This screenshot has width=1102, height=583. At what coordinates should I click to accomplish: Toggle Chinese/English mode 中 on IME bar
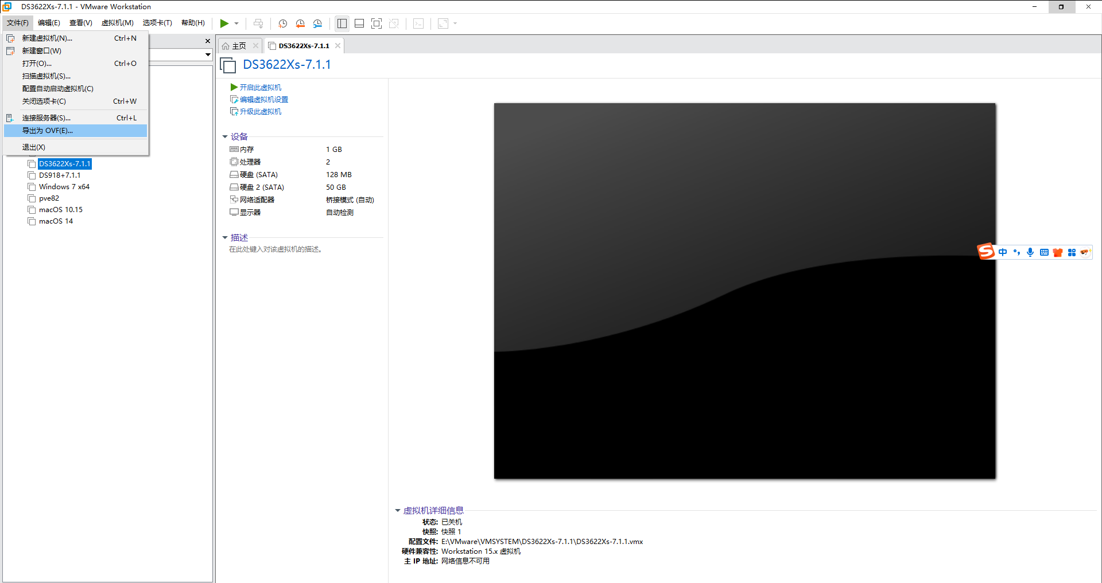click(x=1003, y=252)
